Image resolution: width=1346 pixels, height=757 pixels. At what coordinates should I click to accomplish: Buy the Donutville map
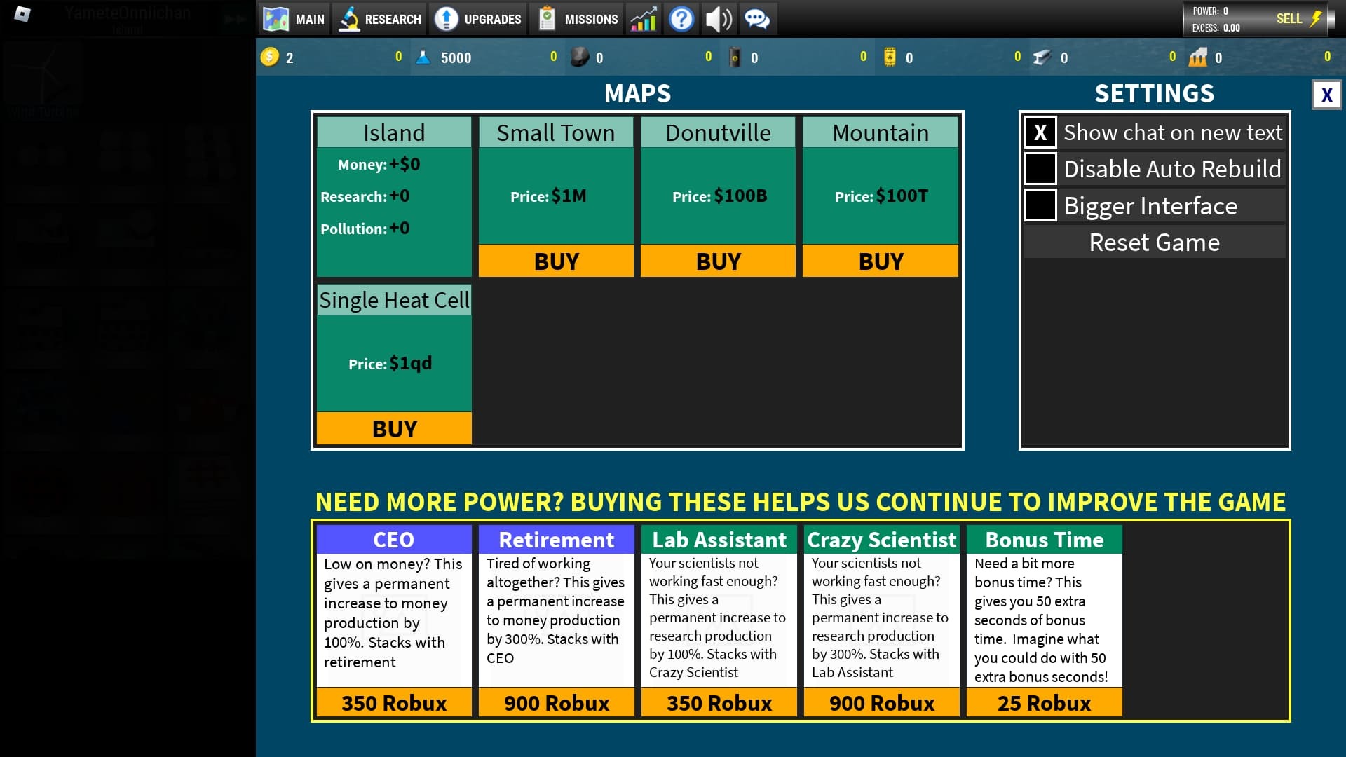(718, 261)
